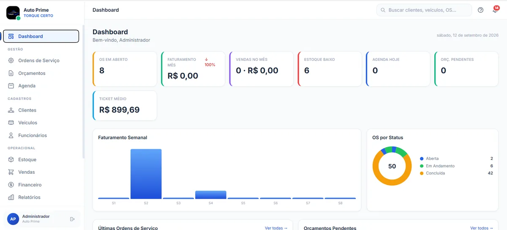The width and height of the screenshot is (507, 230).
Task: Open Financeiro page
Action: (41, 185)
